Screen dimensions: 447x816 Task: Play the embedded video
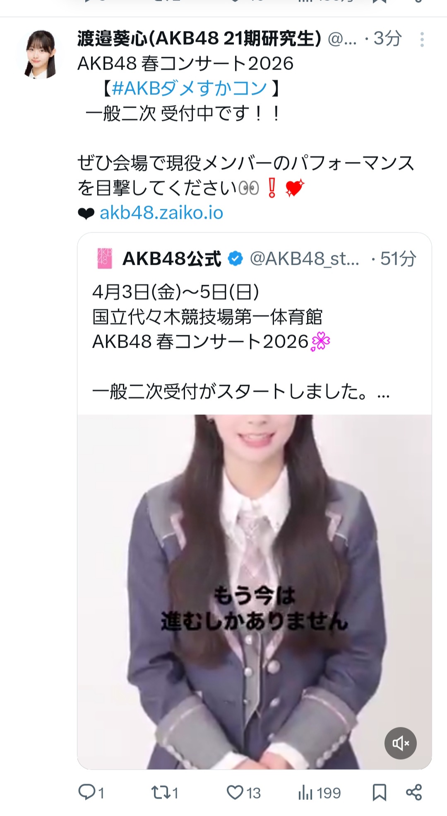click(x=255, y=592)
